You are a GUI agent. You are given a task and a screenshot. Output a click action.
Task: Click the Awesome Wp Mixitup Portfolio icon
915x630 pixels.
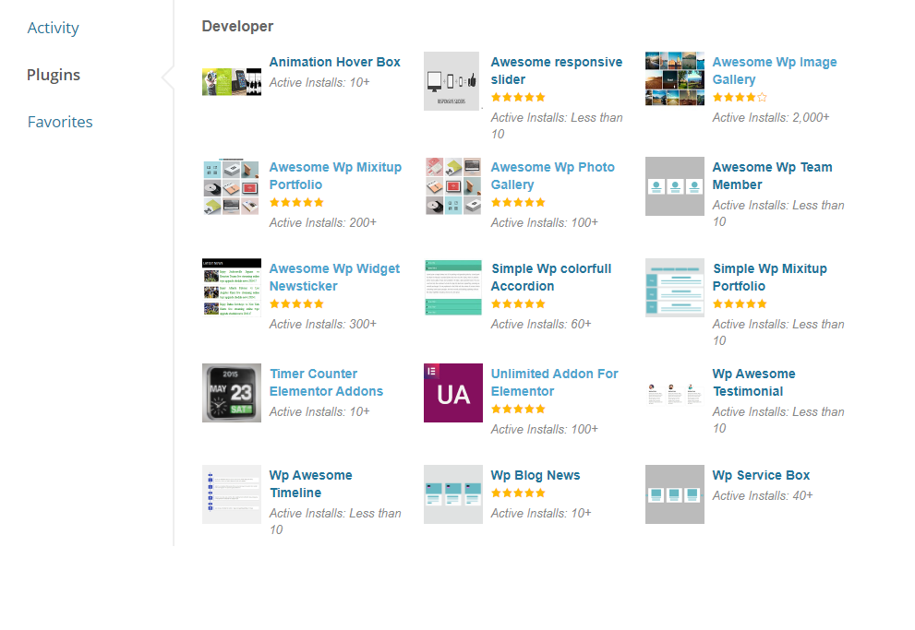pyautogui.click(x=231, y=186)
